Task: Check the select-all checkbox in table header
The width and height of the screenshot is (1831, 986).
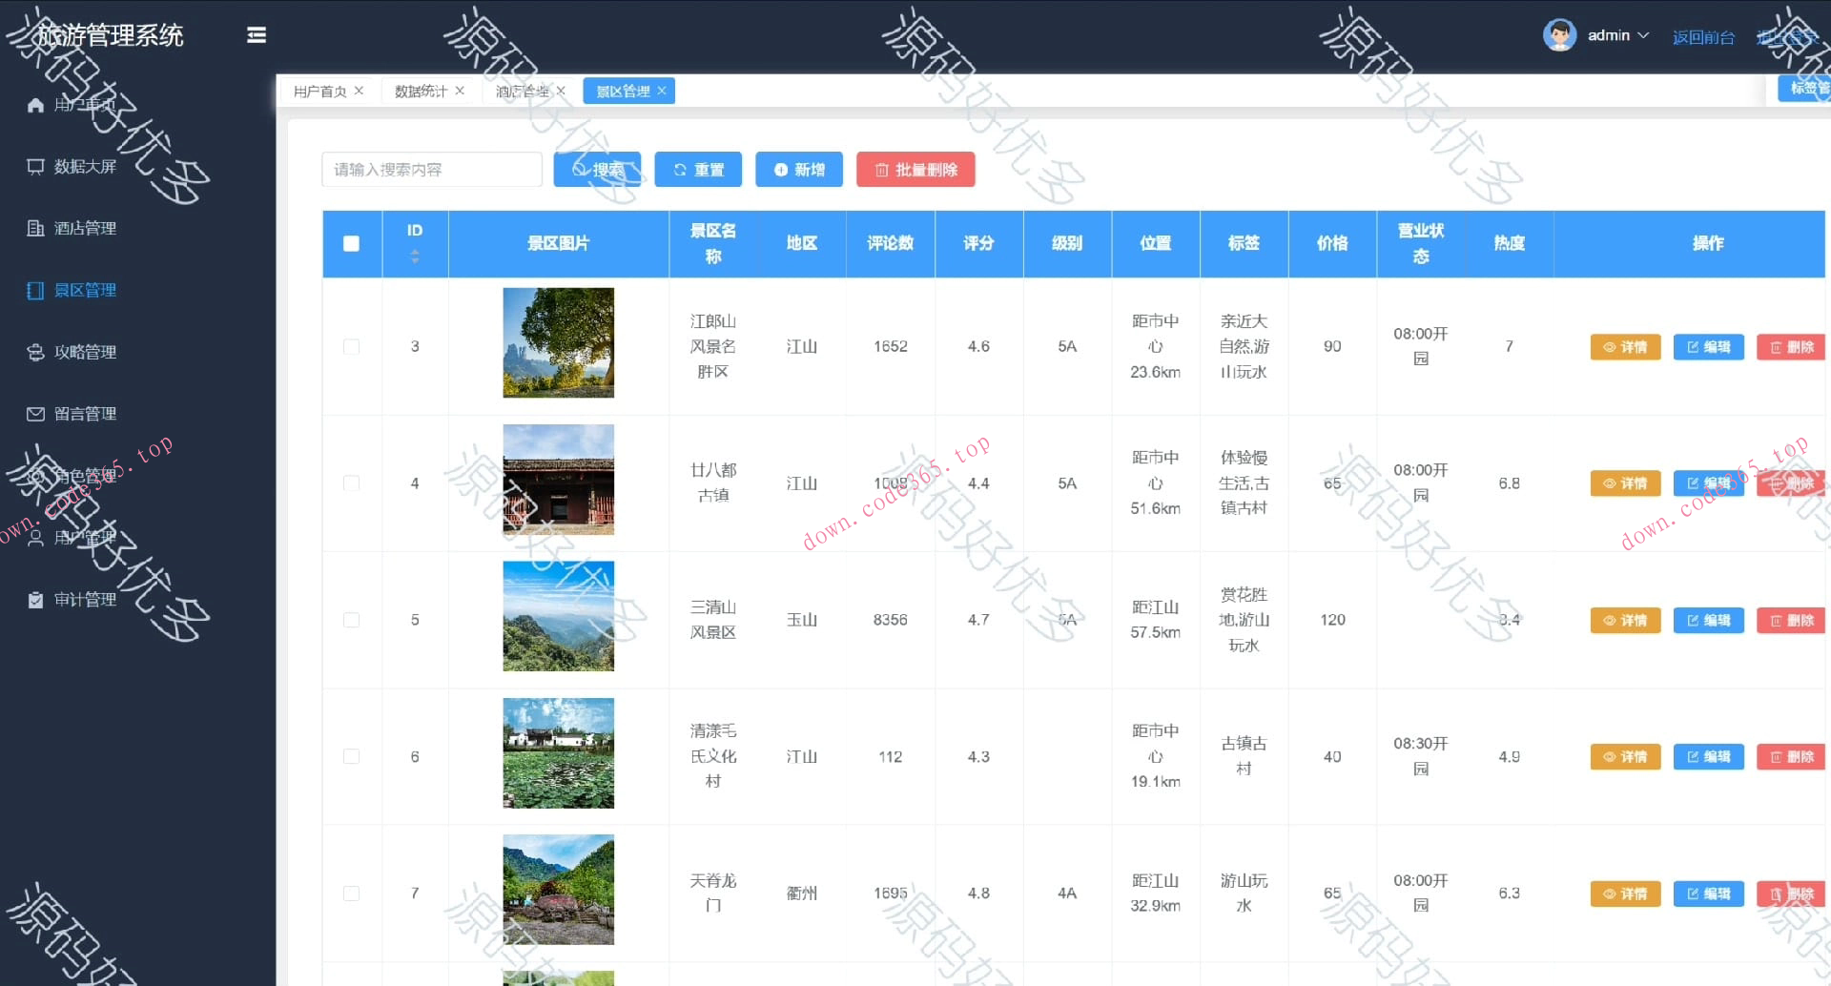Action: pyautogui.click(x=351, y=243)
